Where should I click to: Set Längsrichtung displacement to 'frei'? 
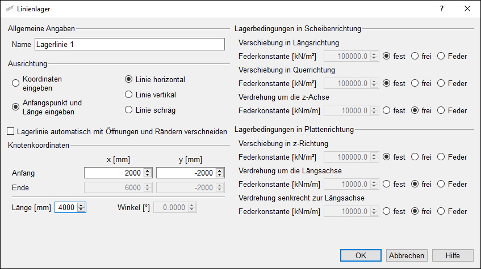point(415,55)
